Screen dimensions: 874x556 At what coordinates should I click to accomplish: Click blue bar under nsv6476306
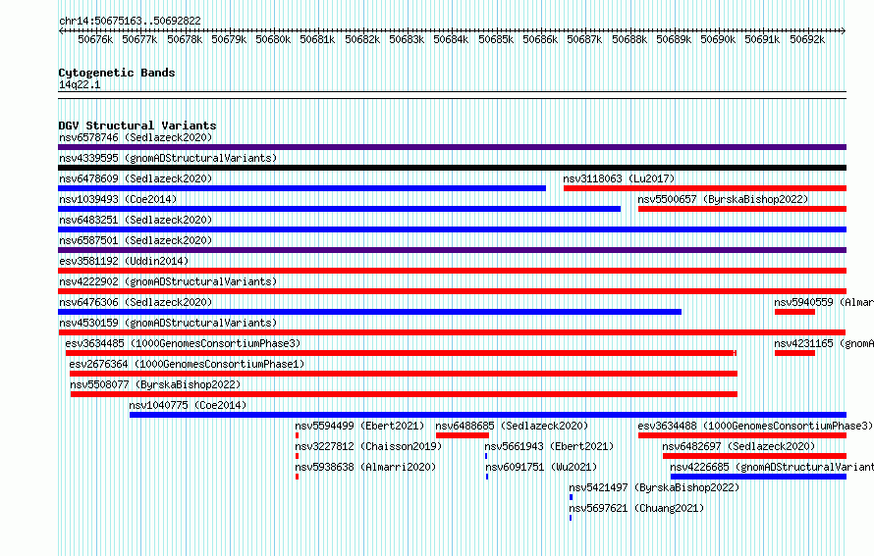click(x=369, y=312)
